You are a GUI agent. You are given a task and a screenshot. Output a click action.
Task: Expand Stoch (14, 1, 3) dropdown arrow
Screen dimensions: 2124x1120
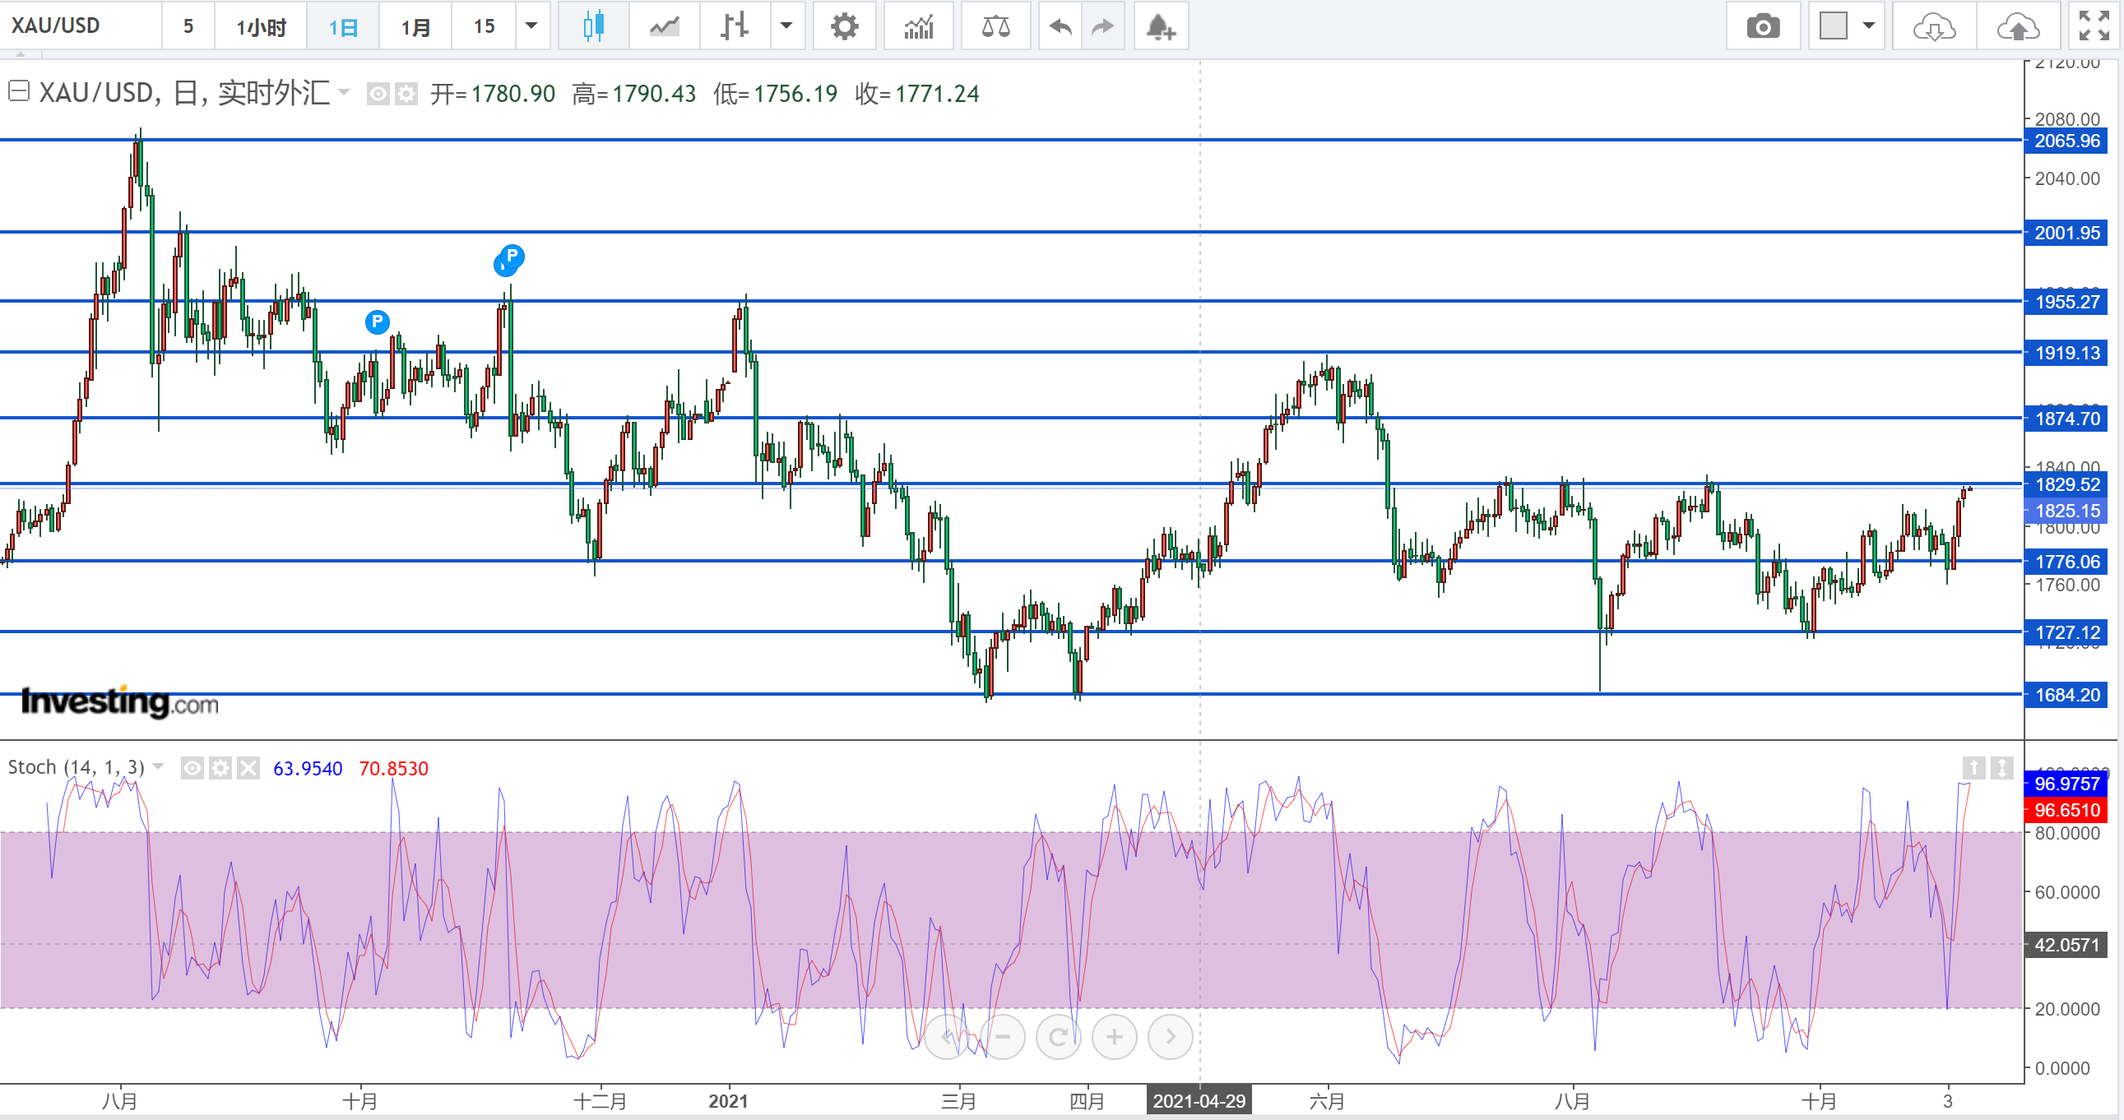[x=158, y=766]
